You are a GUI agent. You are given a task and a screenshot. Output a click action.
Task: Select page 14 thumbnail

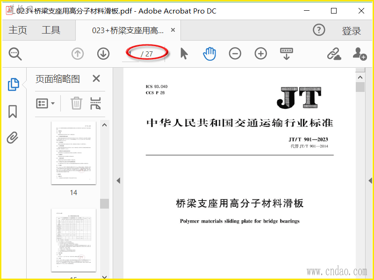point(74,153)
